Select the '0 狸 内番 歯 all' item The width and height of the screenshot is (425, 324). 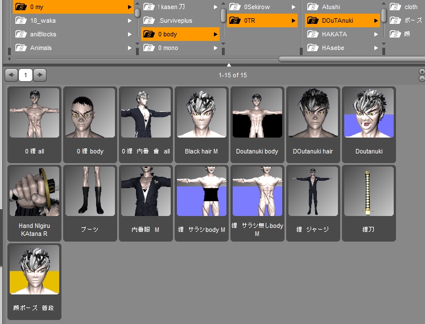tap(146, 124)
